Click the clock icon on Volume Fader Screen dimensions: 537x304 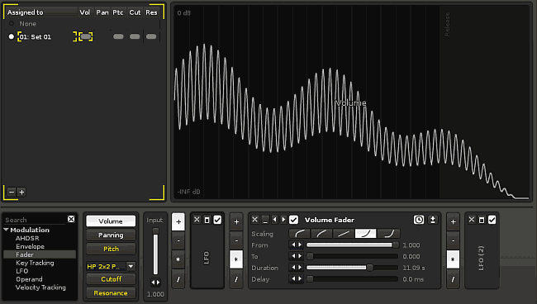coord(419,220)
